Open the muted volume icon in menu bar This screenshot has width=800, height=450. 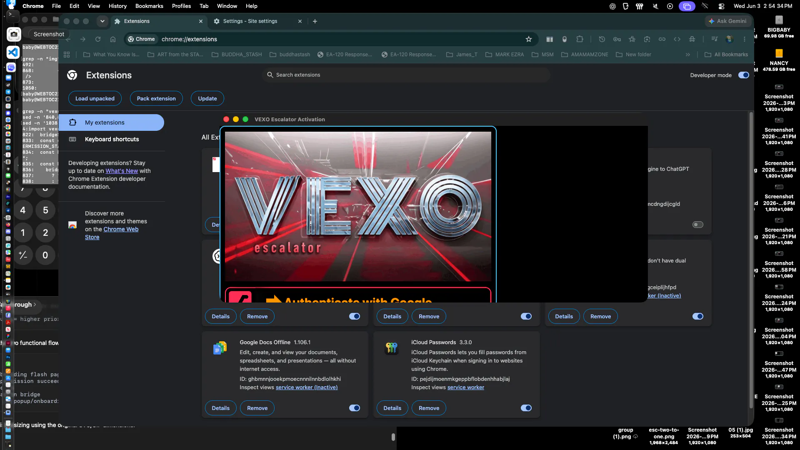tap(655, 6)
